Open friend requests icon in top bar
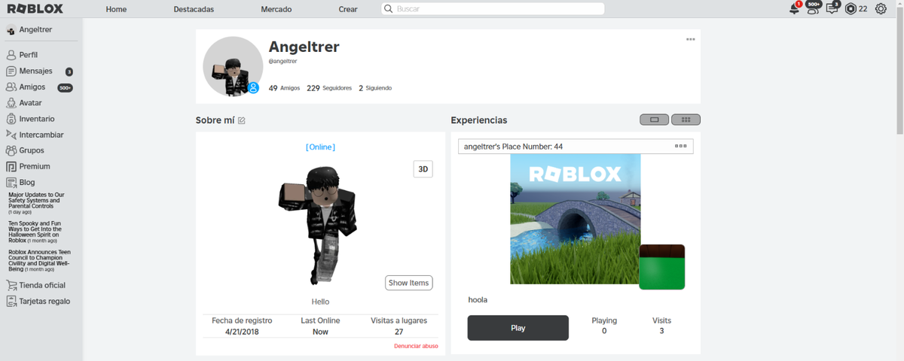This screenshot has height=361, width=904. pos(813,9)
